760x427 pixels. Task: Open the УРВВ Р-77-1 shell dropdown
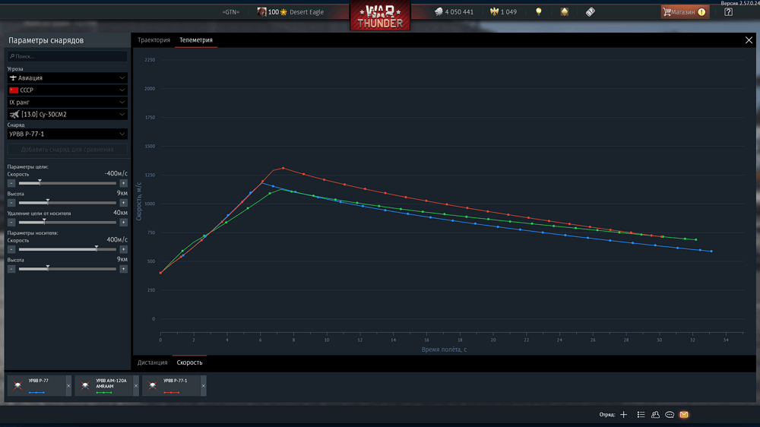click(x=68, y=134)
